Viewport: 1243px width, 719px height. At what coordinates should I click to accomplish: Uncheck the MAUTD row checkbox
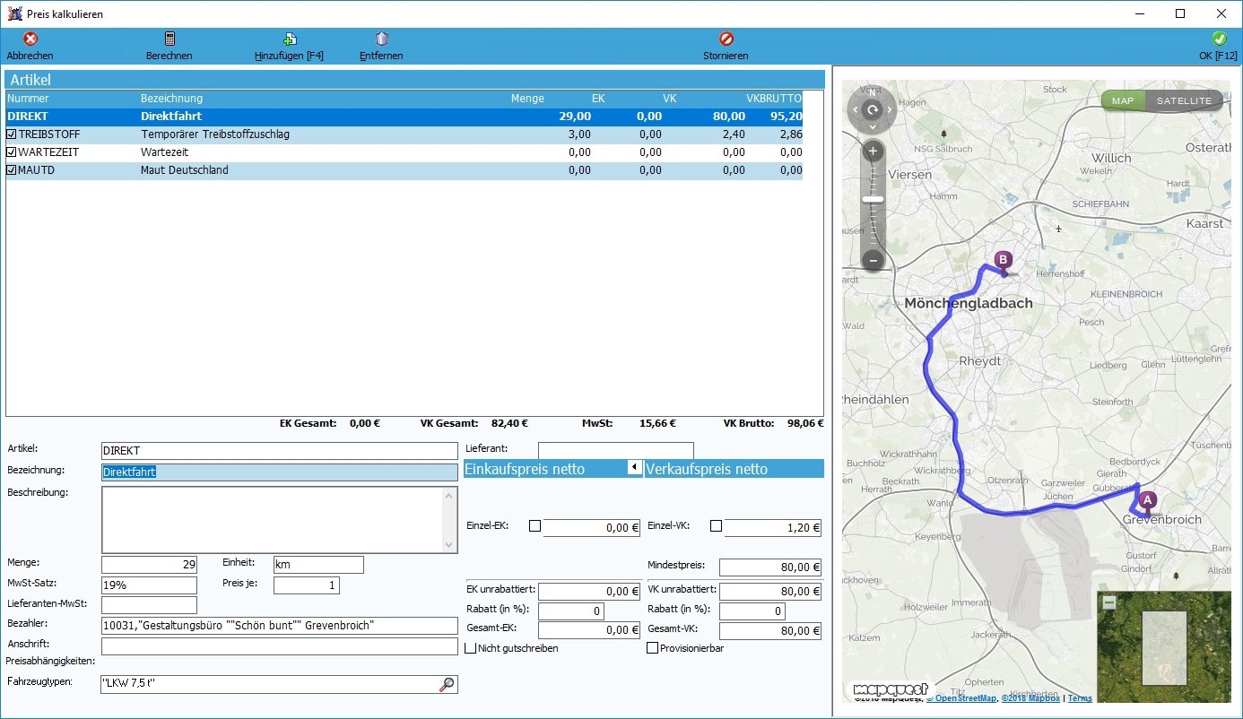pyautogui.click(x=12, y=170)
